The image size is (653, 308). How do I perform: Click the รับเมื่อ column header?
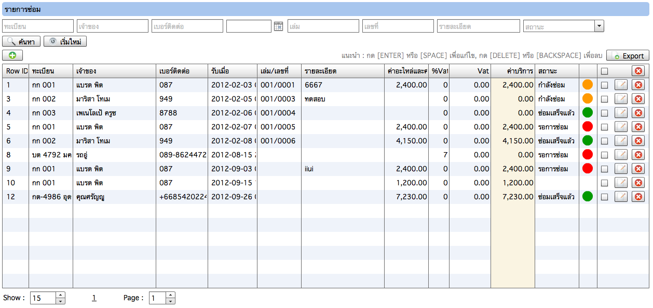[233, 71]
